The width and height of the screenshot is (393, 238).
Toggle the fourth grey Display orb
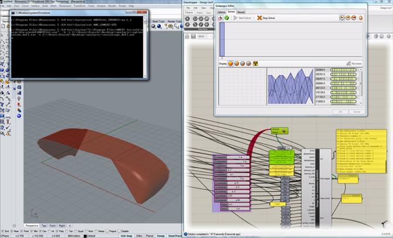248,64
